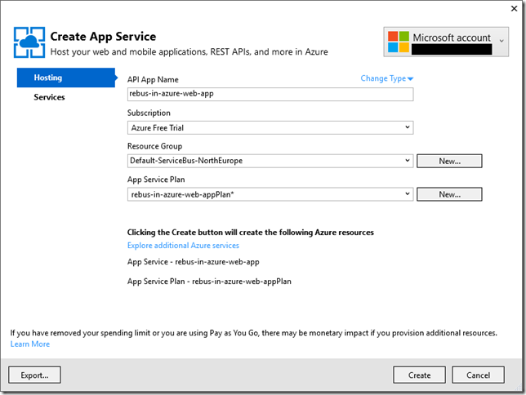
Task: Expand the App Service Plan combo box
Action: 270,194
